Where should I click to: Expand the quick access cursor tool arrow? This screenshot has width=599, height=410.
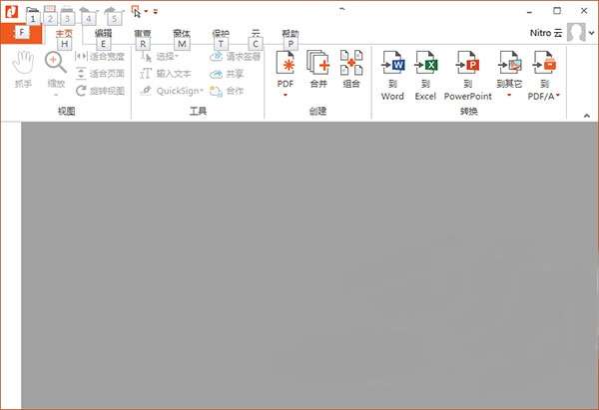pos(146,11)
